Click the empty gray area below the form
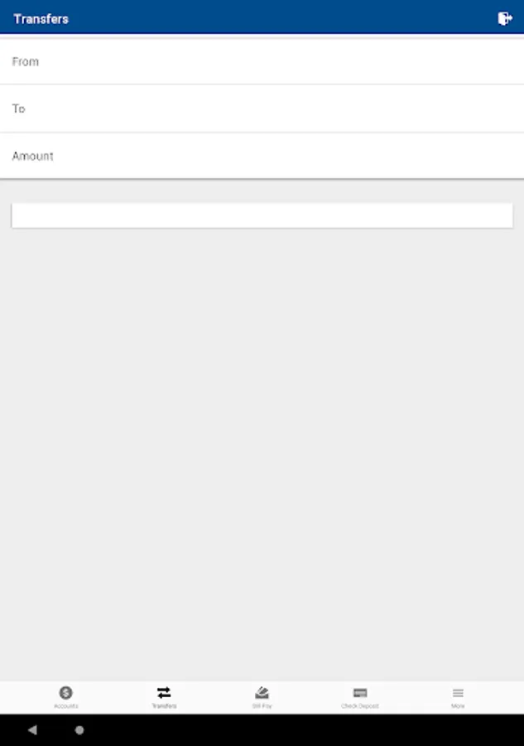Viewport: 524px width, 746px height. (x=262, y=452)
